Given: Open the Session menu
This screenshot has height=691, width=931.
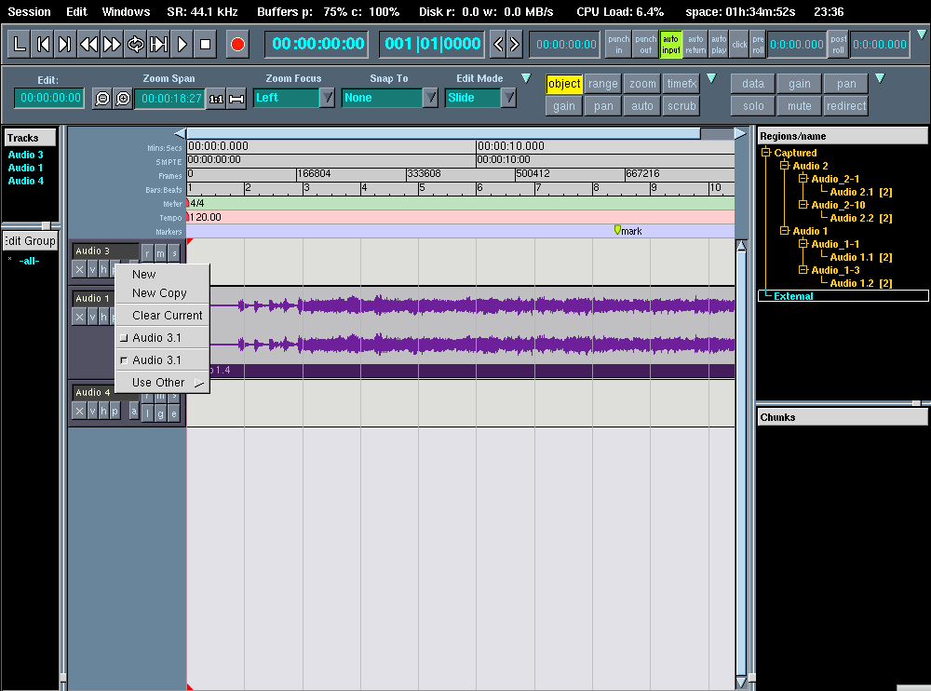Looking at the screenshot, I should click(29, 12).
